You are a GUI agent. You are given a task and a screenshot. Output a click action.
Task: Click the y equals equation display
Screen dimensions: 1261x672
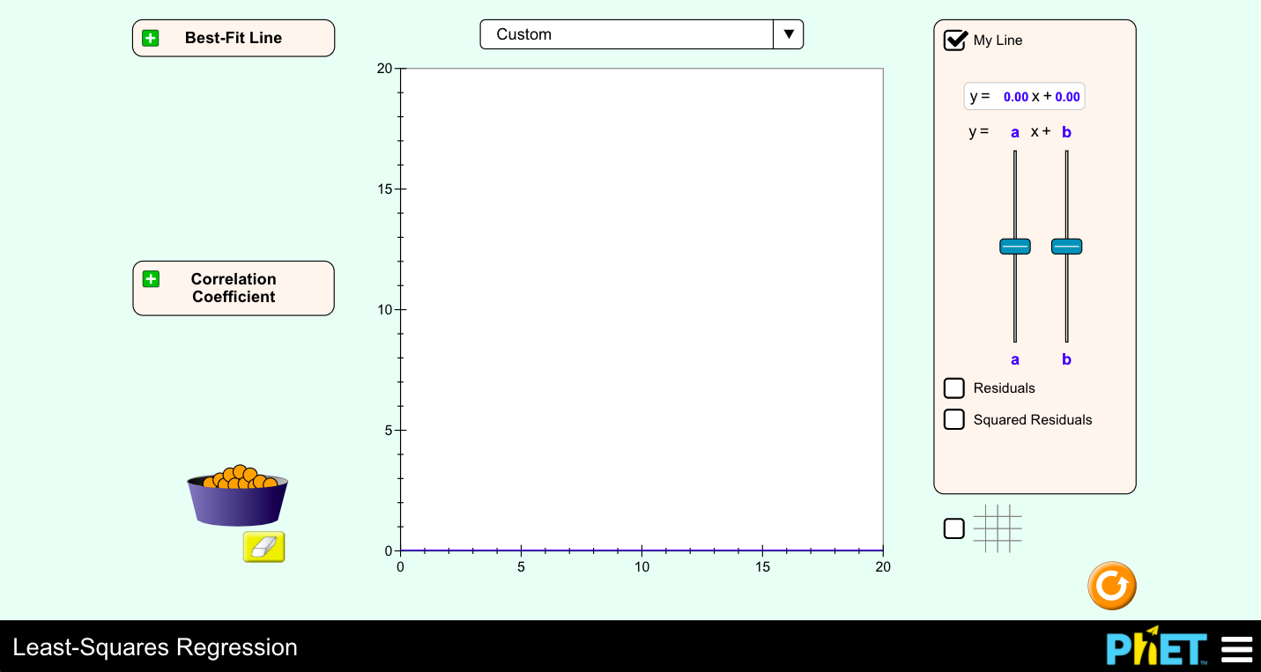pos(1025,96)
